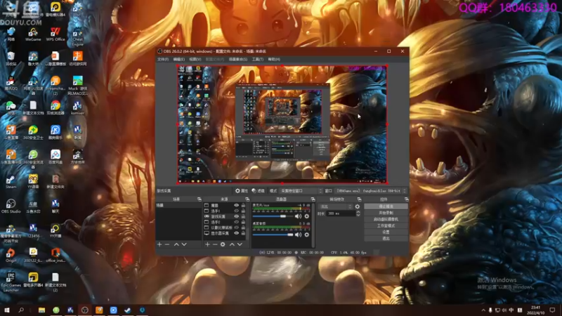
Task: Open 视图(V) menu in OBS
Action: coord(195,60)
